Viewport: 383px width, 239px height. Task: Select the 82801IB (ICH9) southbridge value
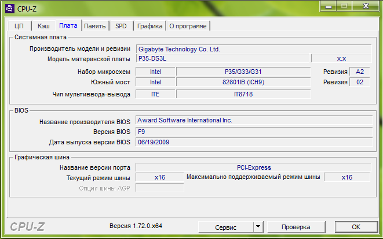(243, 82)
